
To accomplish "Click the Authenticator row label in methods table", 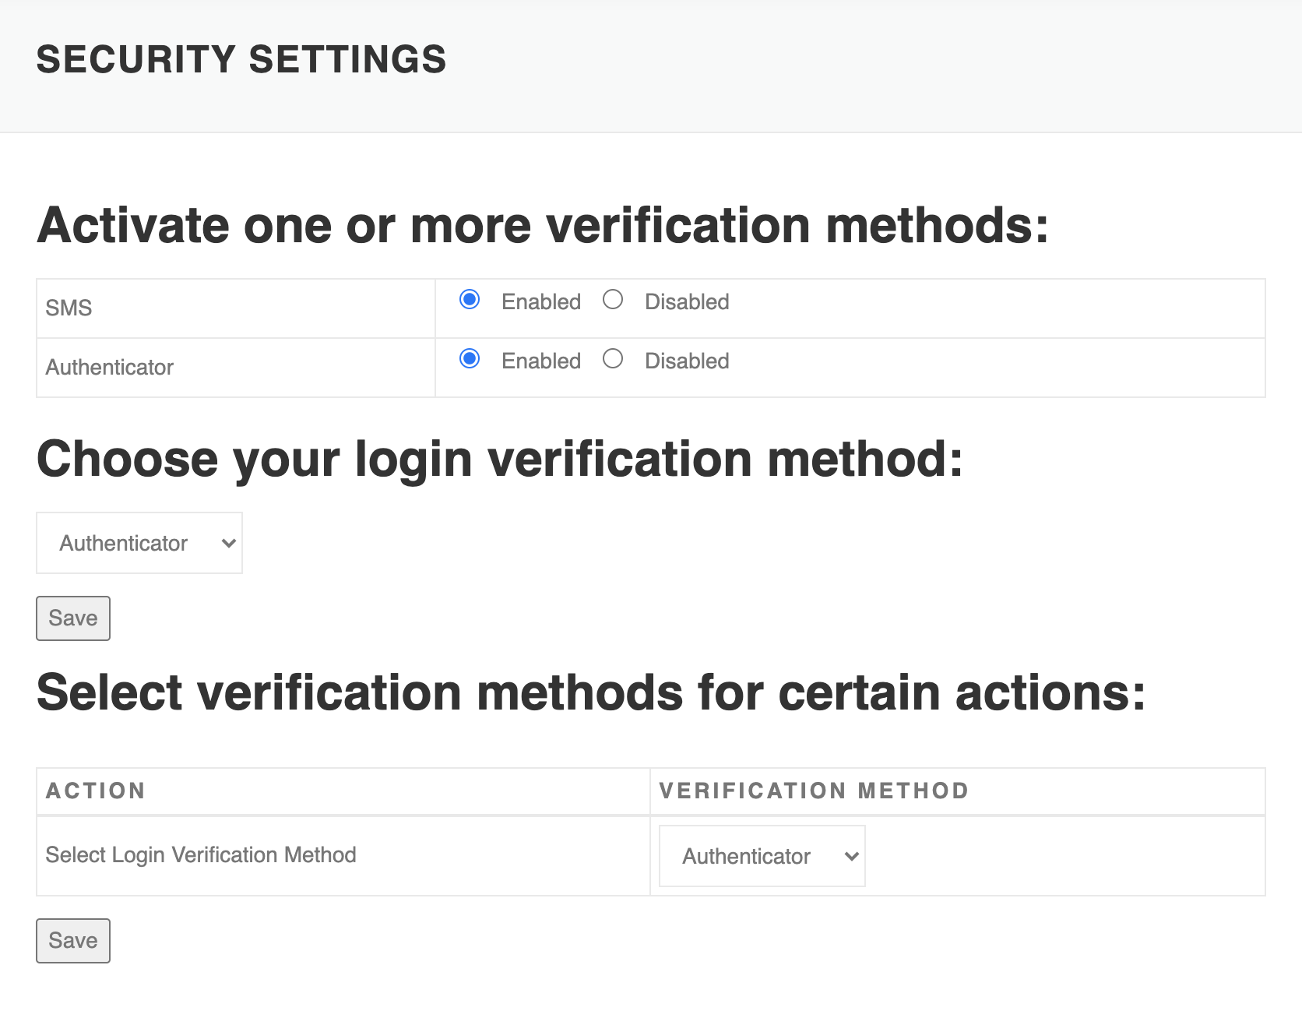I will point(110,368).
